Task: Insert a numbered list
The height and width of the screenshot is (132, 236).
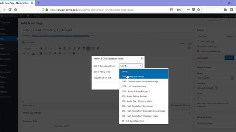Action: [x=55, y=48]
